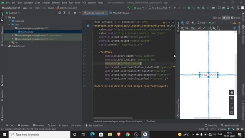Image resolution: width=245 pixels, height=138 pixels.
Task: Click the Clear Constraints icon
Action: click(199, 28)
